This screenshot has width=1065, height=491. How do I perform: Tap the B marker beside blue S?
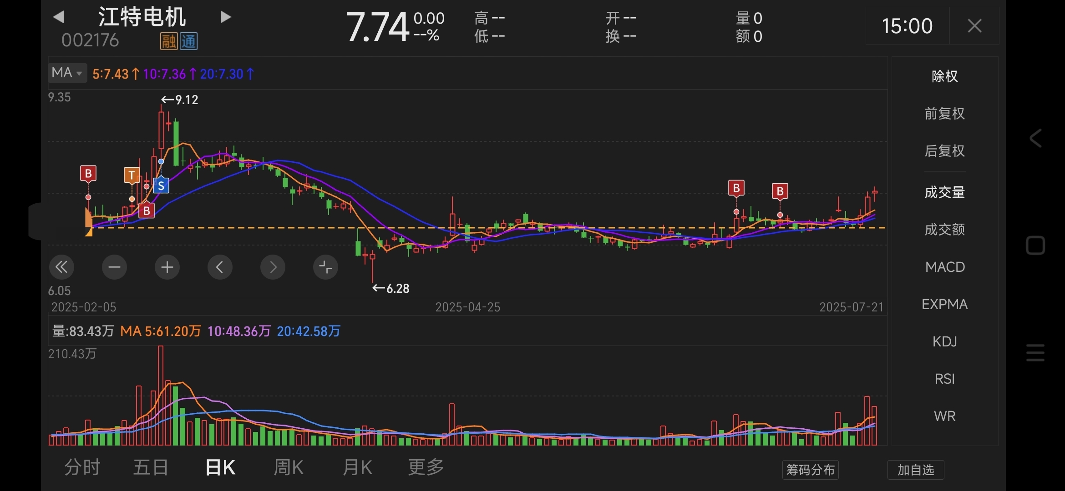pyautogui.click(x=147, y=210)
